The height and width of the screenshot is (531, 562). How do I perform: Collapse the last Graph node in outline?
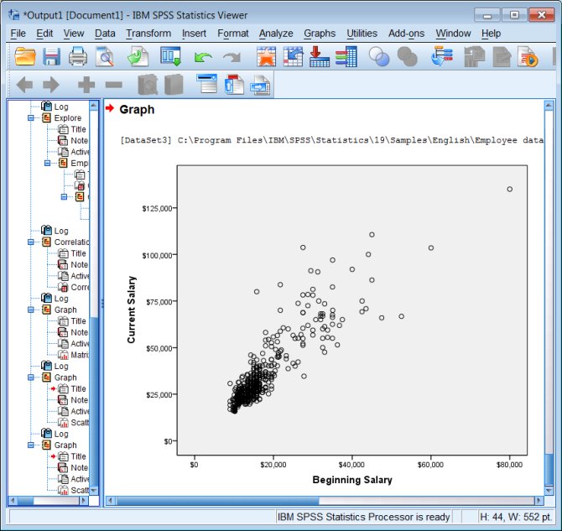[31, 445]
